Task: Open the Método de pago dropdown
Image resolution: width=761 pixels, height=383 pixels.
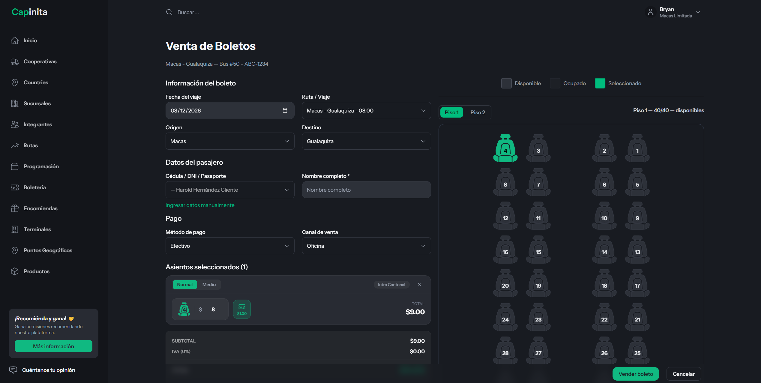Action: point(229,246)
